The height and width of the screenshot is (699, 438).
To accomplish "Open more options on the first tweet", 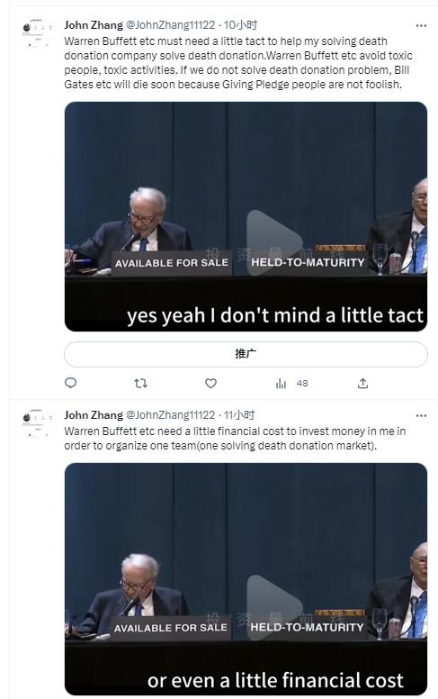I will (x=421, y=26).
